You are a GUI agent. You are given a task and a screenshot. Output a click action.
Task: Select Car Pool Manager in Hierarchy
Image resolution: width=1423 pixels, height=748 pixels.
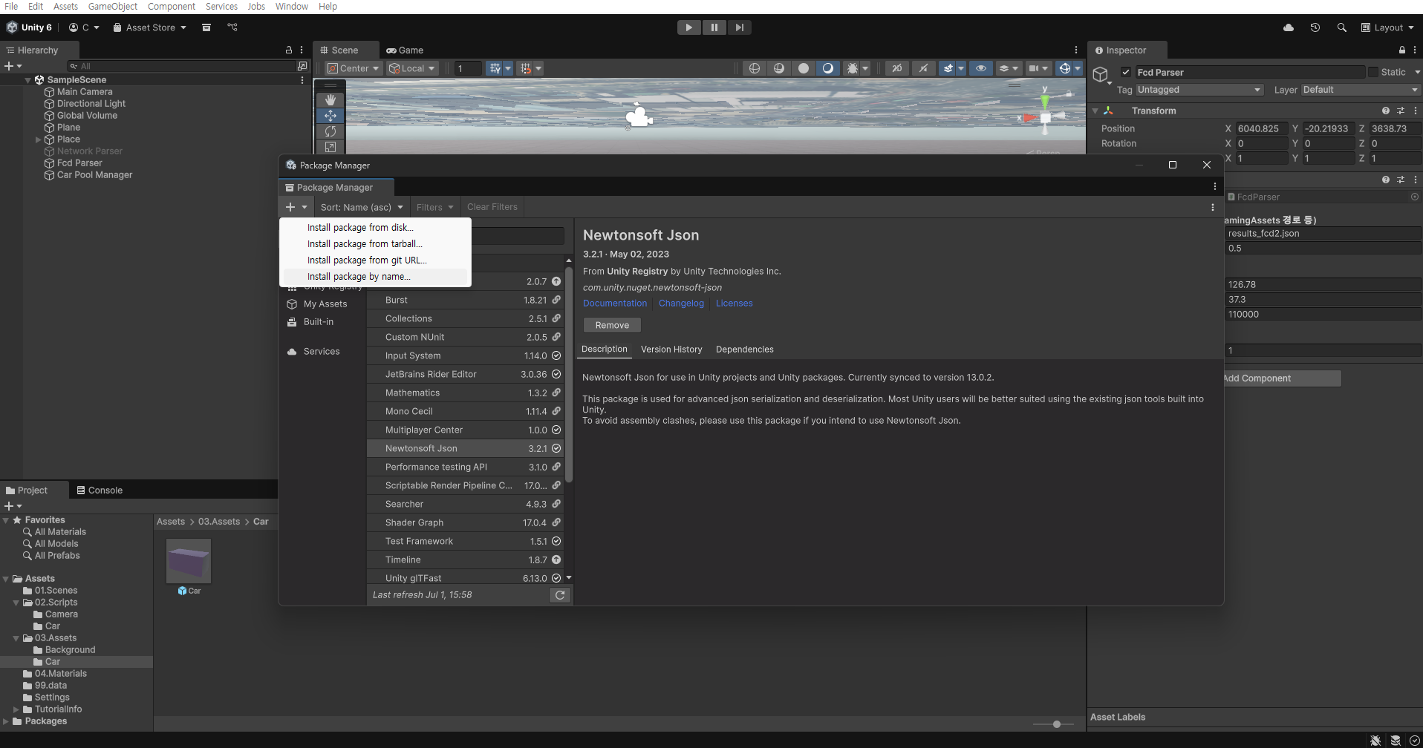[x=94, y=175]
